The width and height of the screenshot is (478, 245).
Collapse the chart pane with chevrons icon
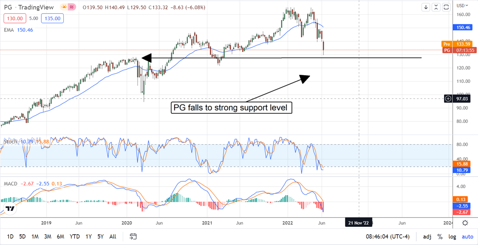436,7
